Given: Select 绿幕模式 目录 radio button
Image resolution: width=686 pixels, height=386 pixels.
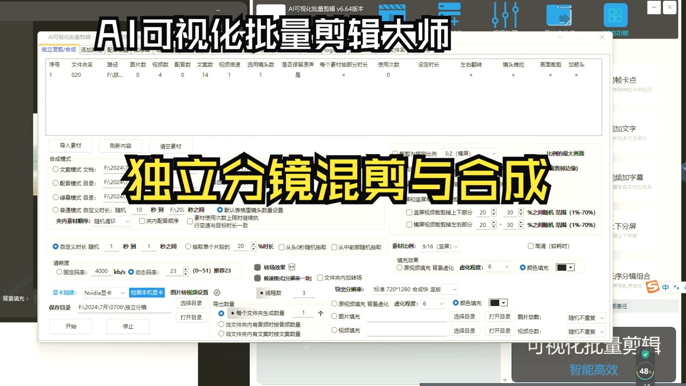Looking at the screenshot, I should [x=55, y=197].
